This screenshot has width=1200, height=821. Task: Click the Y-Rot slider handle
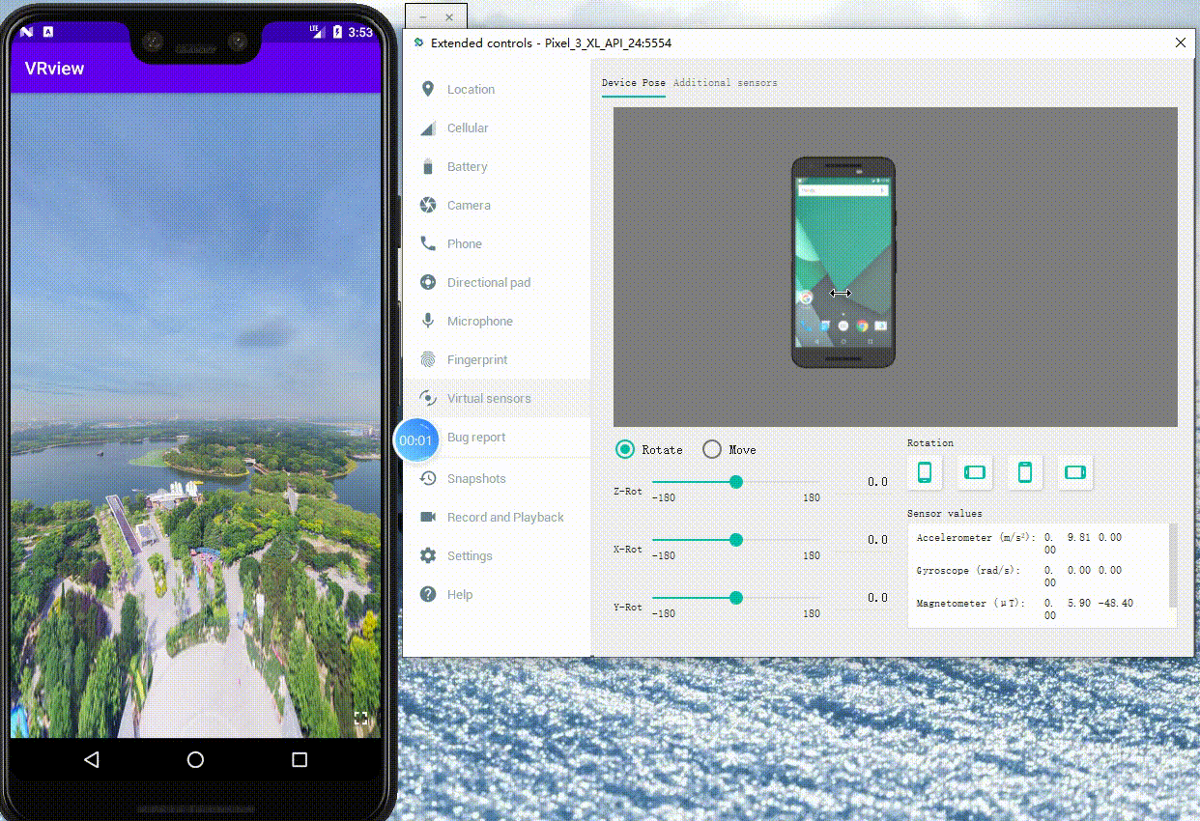(736, 598)
